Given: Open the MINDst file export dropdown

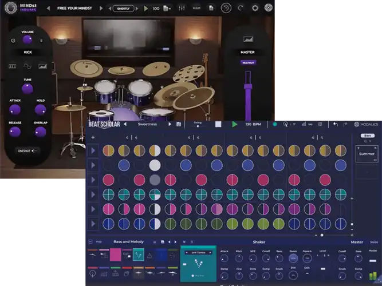Looking at the screenshot, I should (167, 9).
